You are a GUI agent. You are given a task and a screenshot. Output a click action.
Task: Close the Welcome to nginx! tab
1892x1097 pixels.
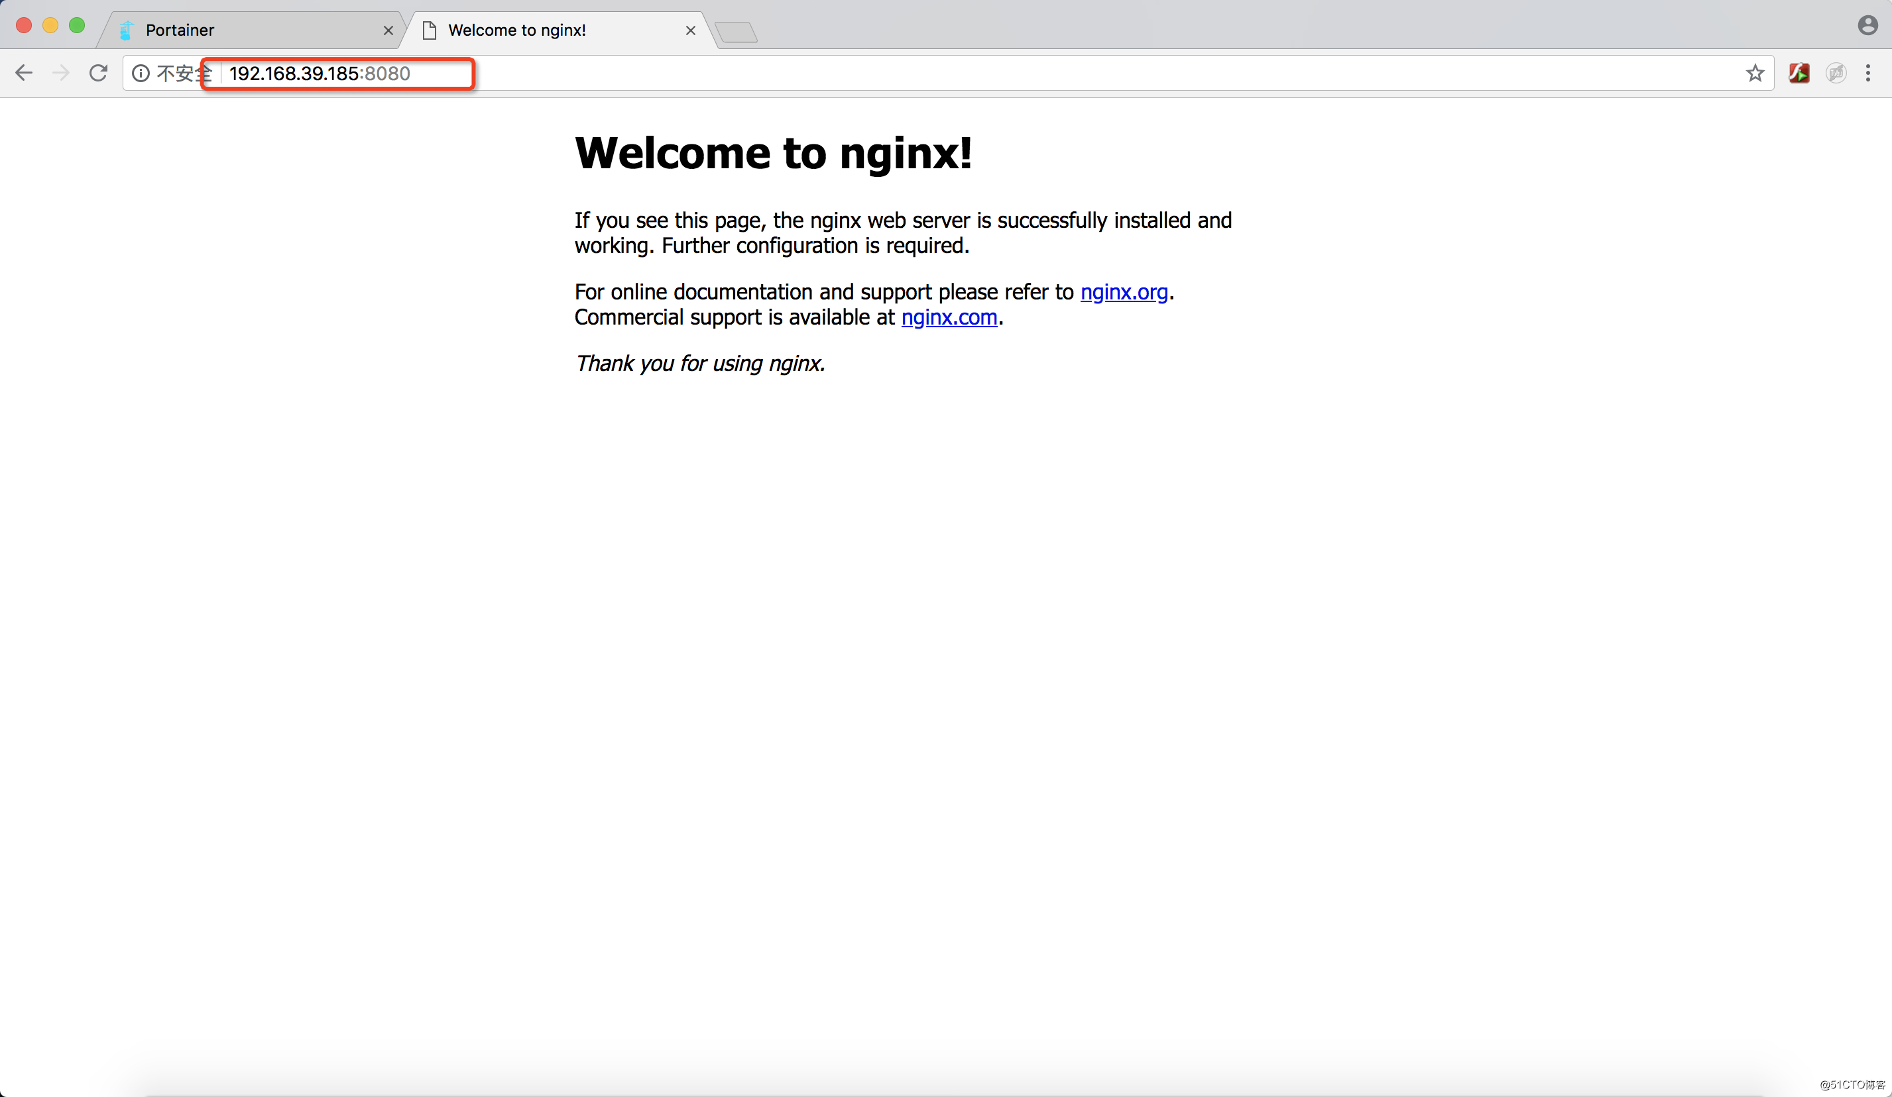coord(691,30)
